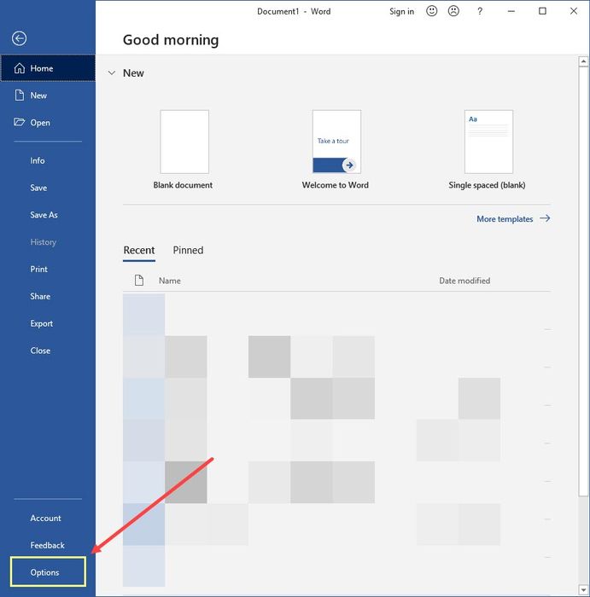Select Save in the backstage menu
Viewport: 590px width, 597px height.
coord(38,188)
